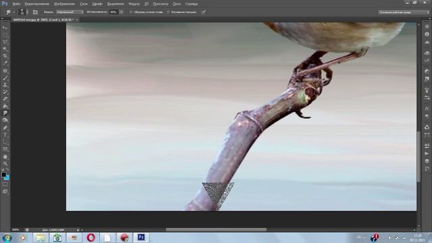The image size is (432, 243).
Task: Select the Paint Bucket tool
Action: tap(5, 106)
